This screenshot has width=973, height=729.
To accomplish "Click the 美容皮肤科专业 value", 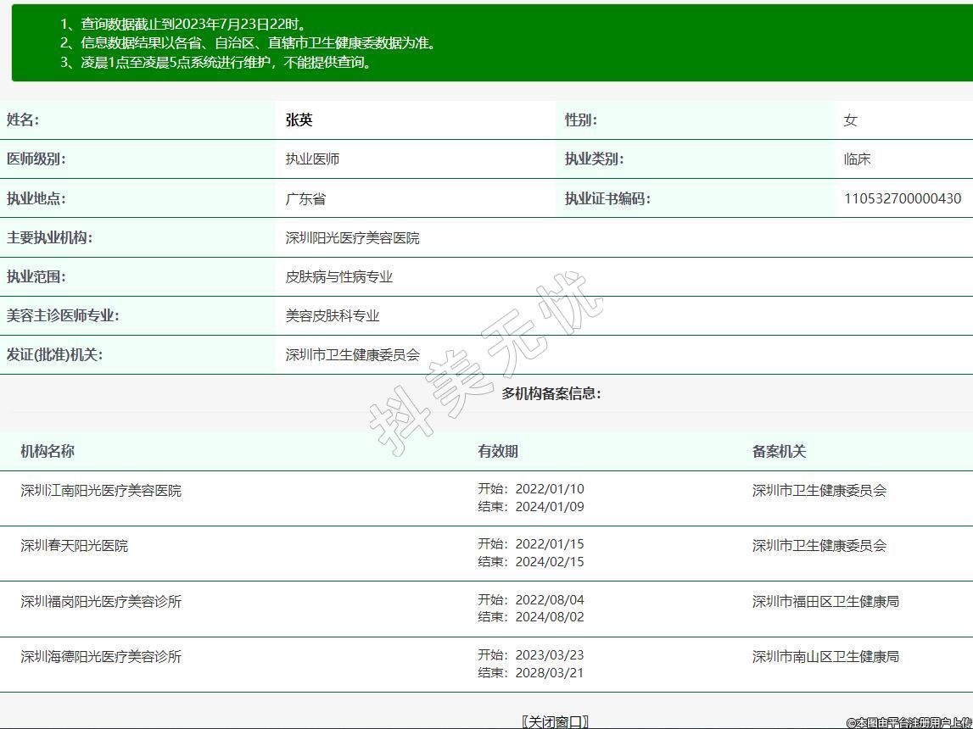I will pos(332,316).
